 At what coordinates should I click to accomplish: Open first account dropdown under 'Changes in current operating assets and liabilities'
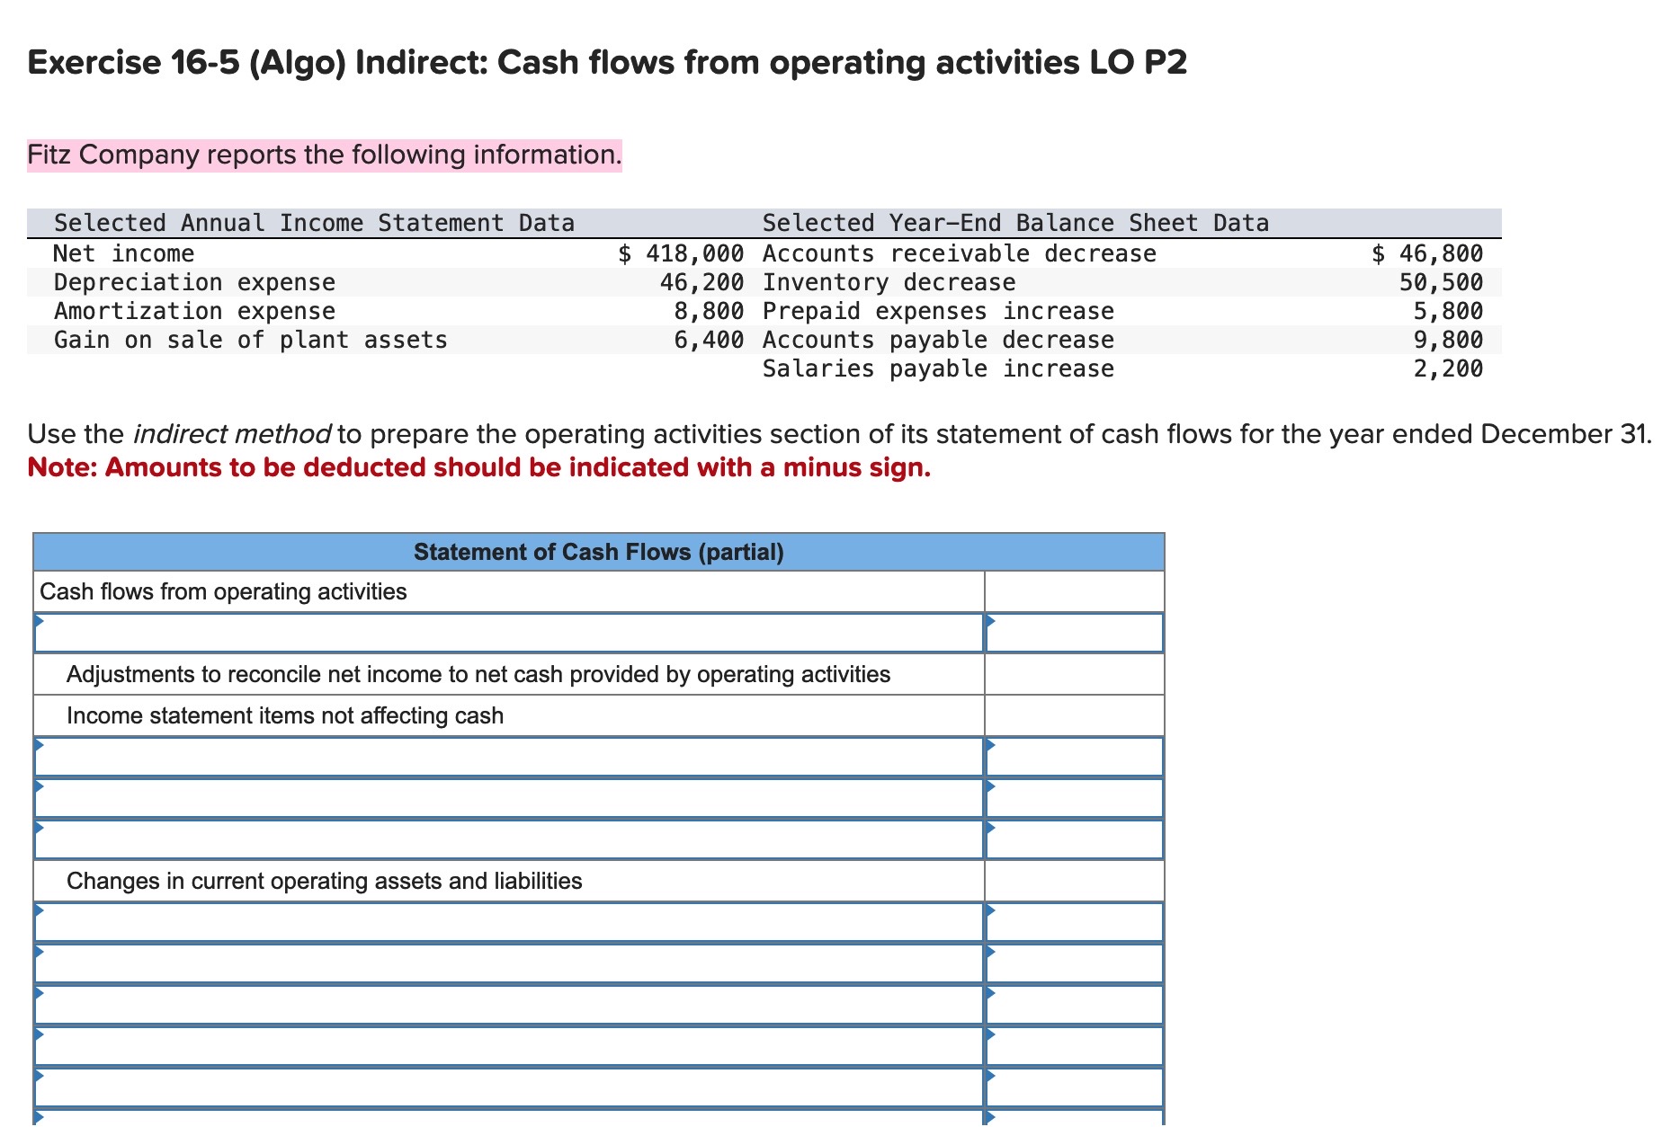[509, 922]
